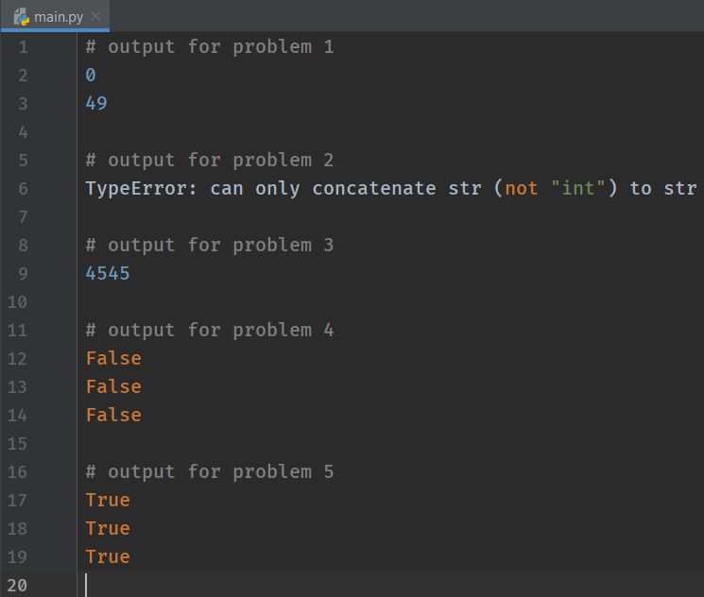Click line number 20 in the gutter

[x=19, y=586]
